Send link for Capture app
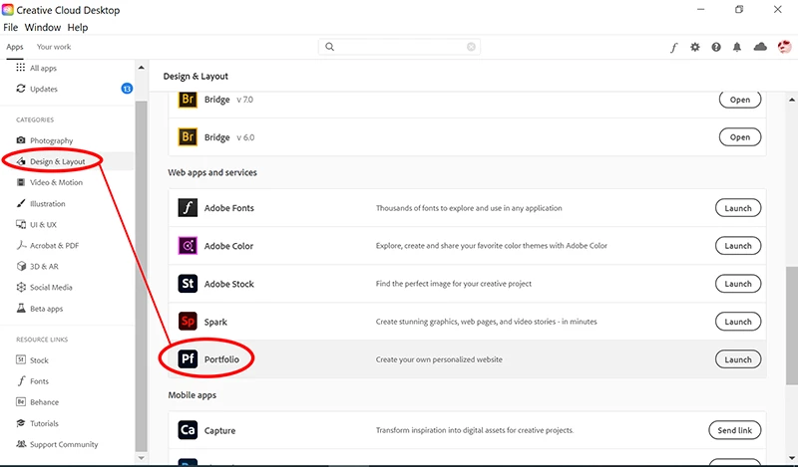 pos(735,430)
